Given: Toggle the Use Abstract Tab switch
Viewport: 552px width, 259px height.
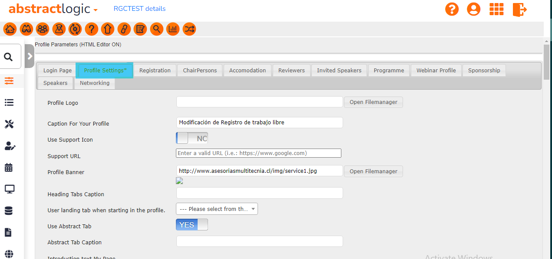Looking at the screenshot, I should click(192, 225).
